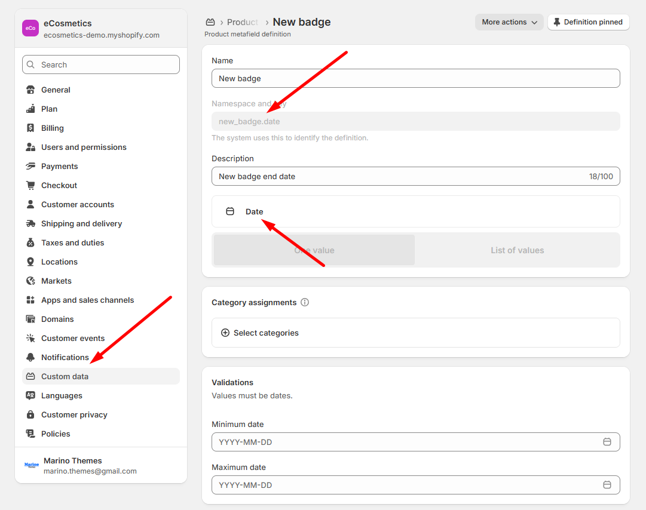Click the plus icon beside Select categories
Image resolution: width=646 pixels, height=510 pixels.
[225, 333]
